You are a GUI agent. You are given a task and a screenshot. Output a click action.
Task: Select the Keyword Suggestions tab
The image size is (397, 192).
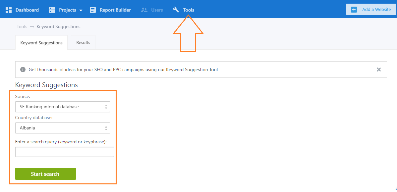tap(41, 43)
